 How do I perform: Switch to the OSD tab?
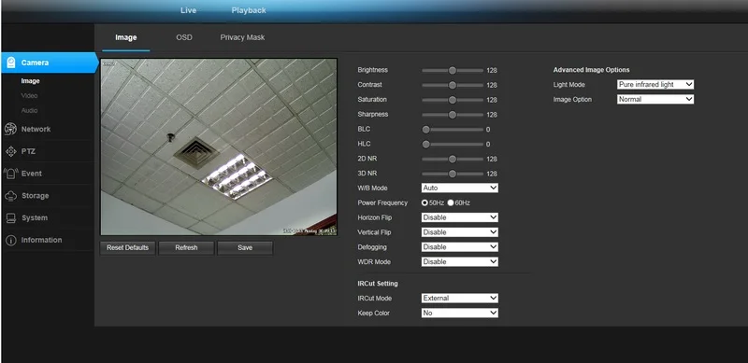pos(184,37)
